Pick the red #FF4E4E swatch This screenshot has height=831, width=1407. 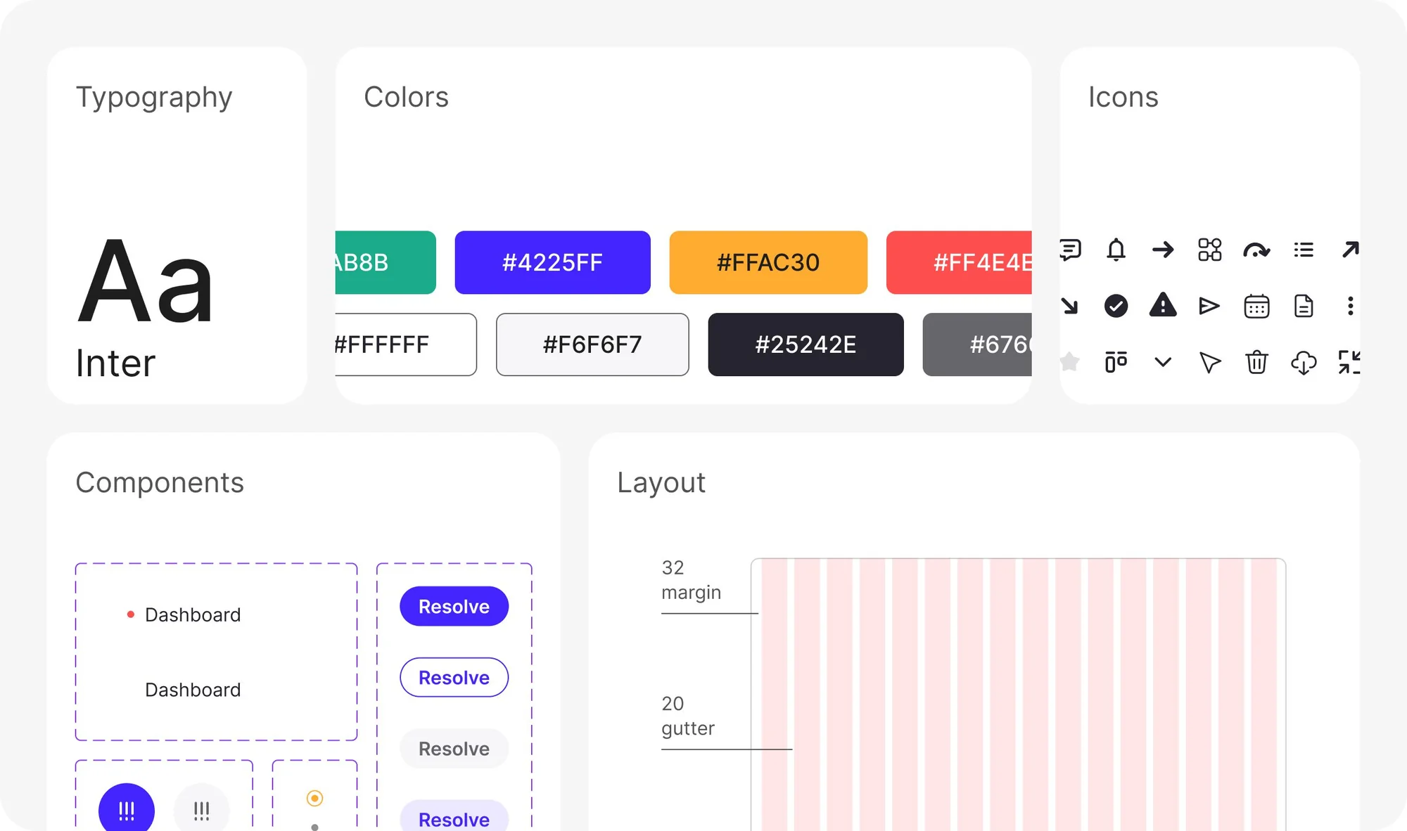tap(959, 262)
